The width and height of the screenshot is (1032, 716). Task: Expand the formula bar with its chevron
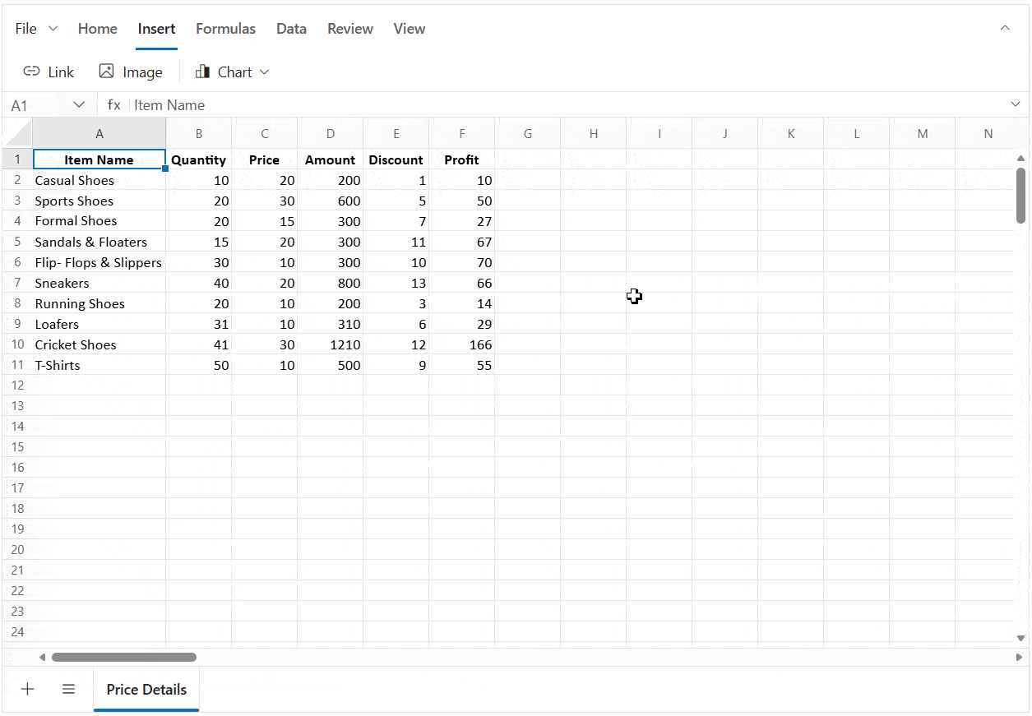[x=1015, y=104]
